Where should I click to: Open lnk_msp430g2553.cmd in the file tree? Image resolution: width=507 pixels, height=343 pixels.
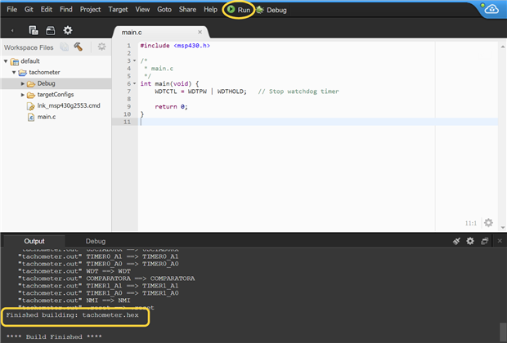68,105
